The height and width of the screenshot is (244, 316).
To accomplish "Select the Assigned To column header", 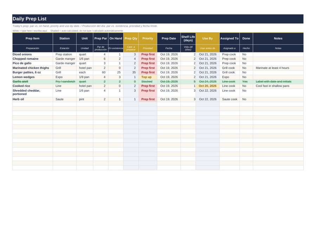I will click(229, 38).
